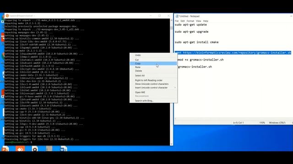The width and height of the screenshot is (293, 164).
Task: Click the terminal vertical scrollbar thumb
Action: click(x=172, y=28)
